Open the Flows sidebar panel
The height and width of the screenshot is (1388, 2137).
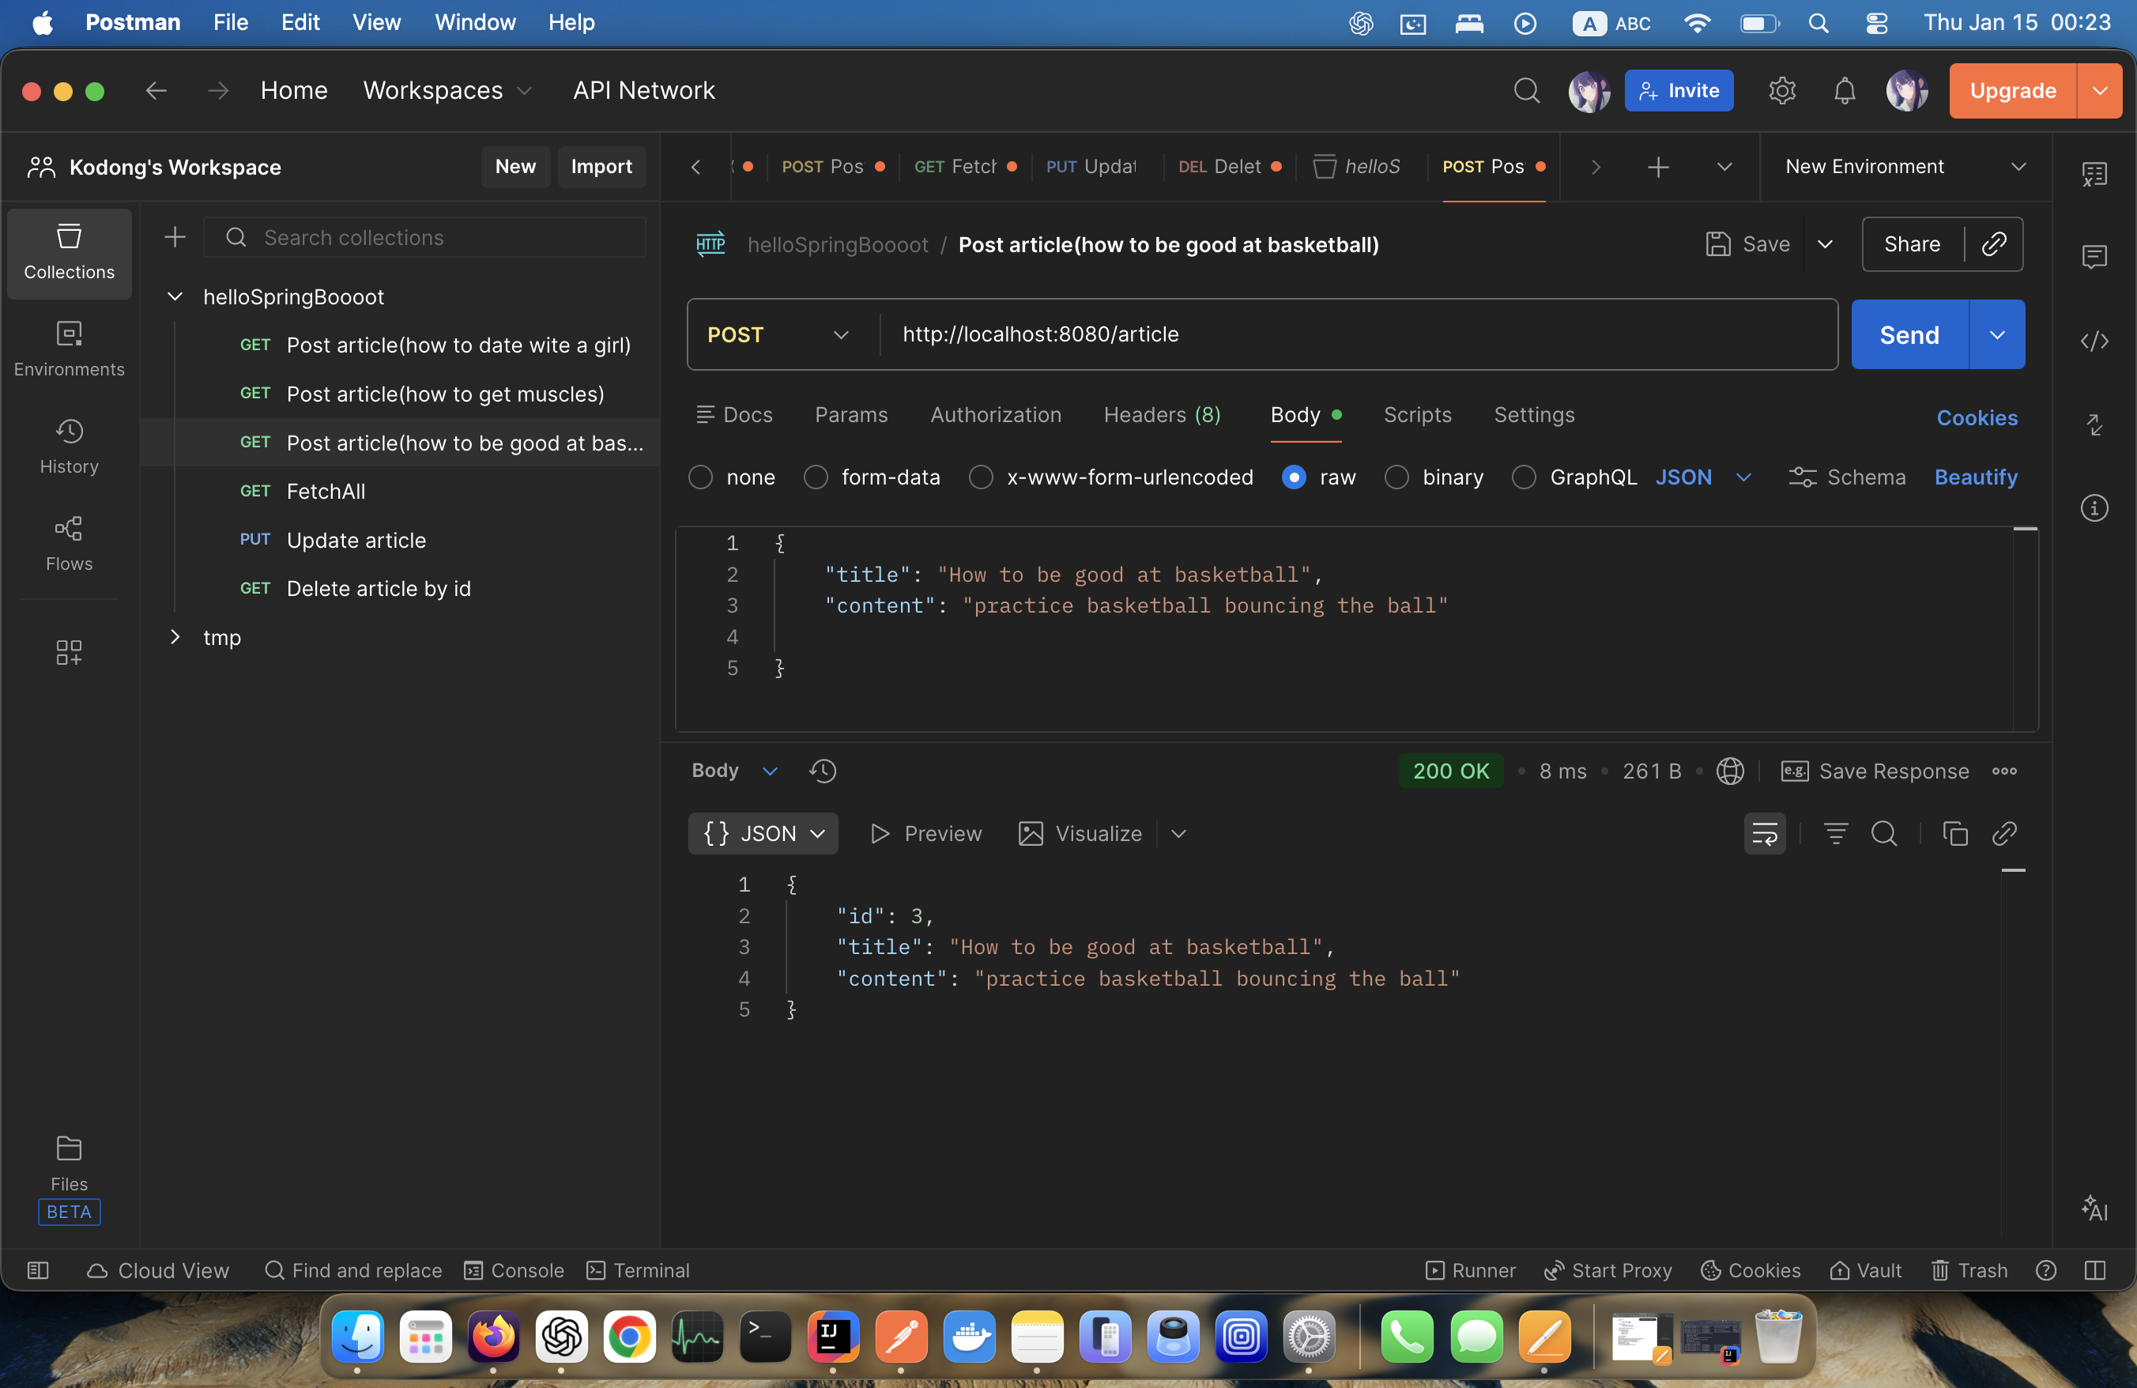coord(69,543)
